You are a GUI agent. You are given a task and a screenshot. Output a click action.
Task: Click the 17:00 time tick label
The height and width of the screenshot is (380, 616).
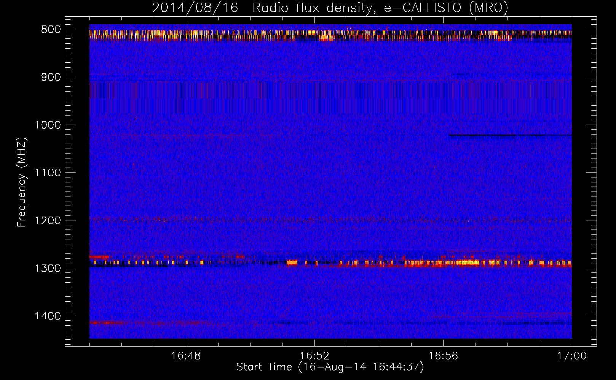[x=572, y=356]
